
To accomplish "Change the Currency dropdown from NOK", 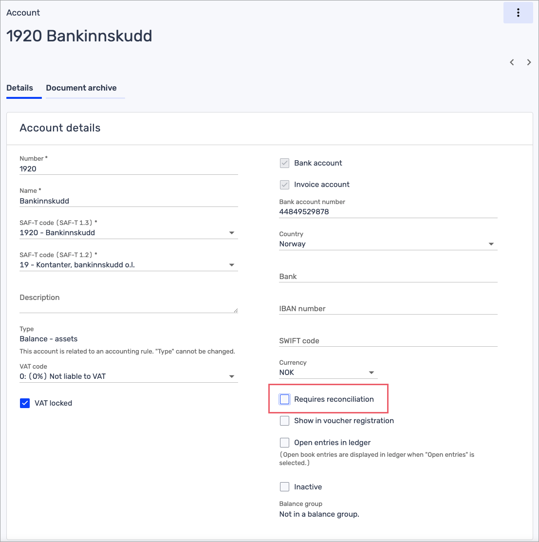I will (328, 373).
